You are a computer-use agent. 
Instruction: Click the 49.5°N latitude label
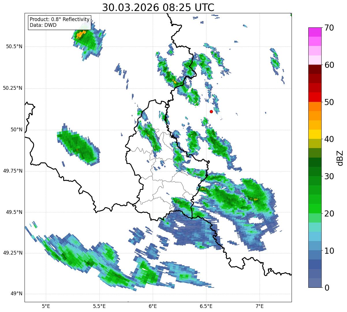click(14, 212)
